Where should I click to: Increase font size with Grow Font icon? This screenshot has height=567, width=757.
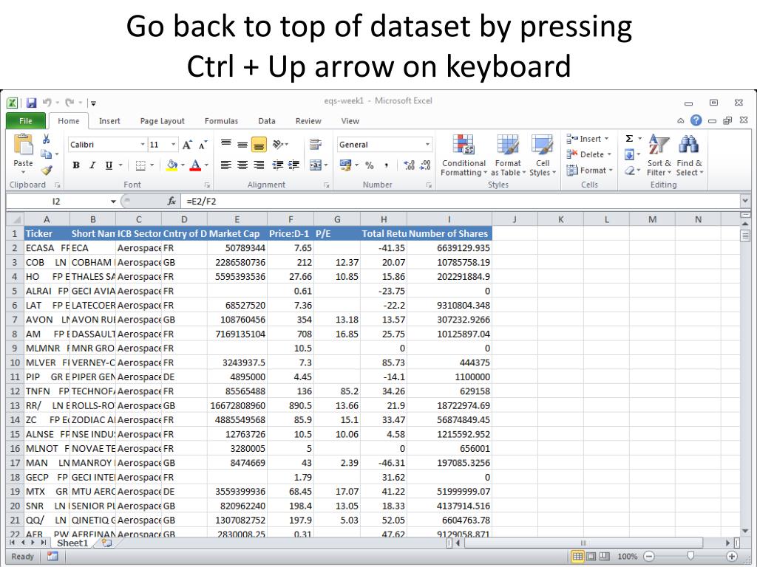187,145
